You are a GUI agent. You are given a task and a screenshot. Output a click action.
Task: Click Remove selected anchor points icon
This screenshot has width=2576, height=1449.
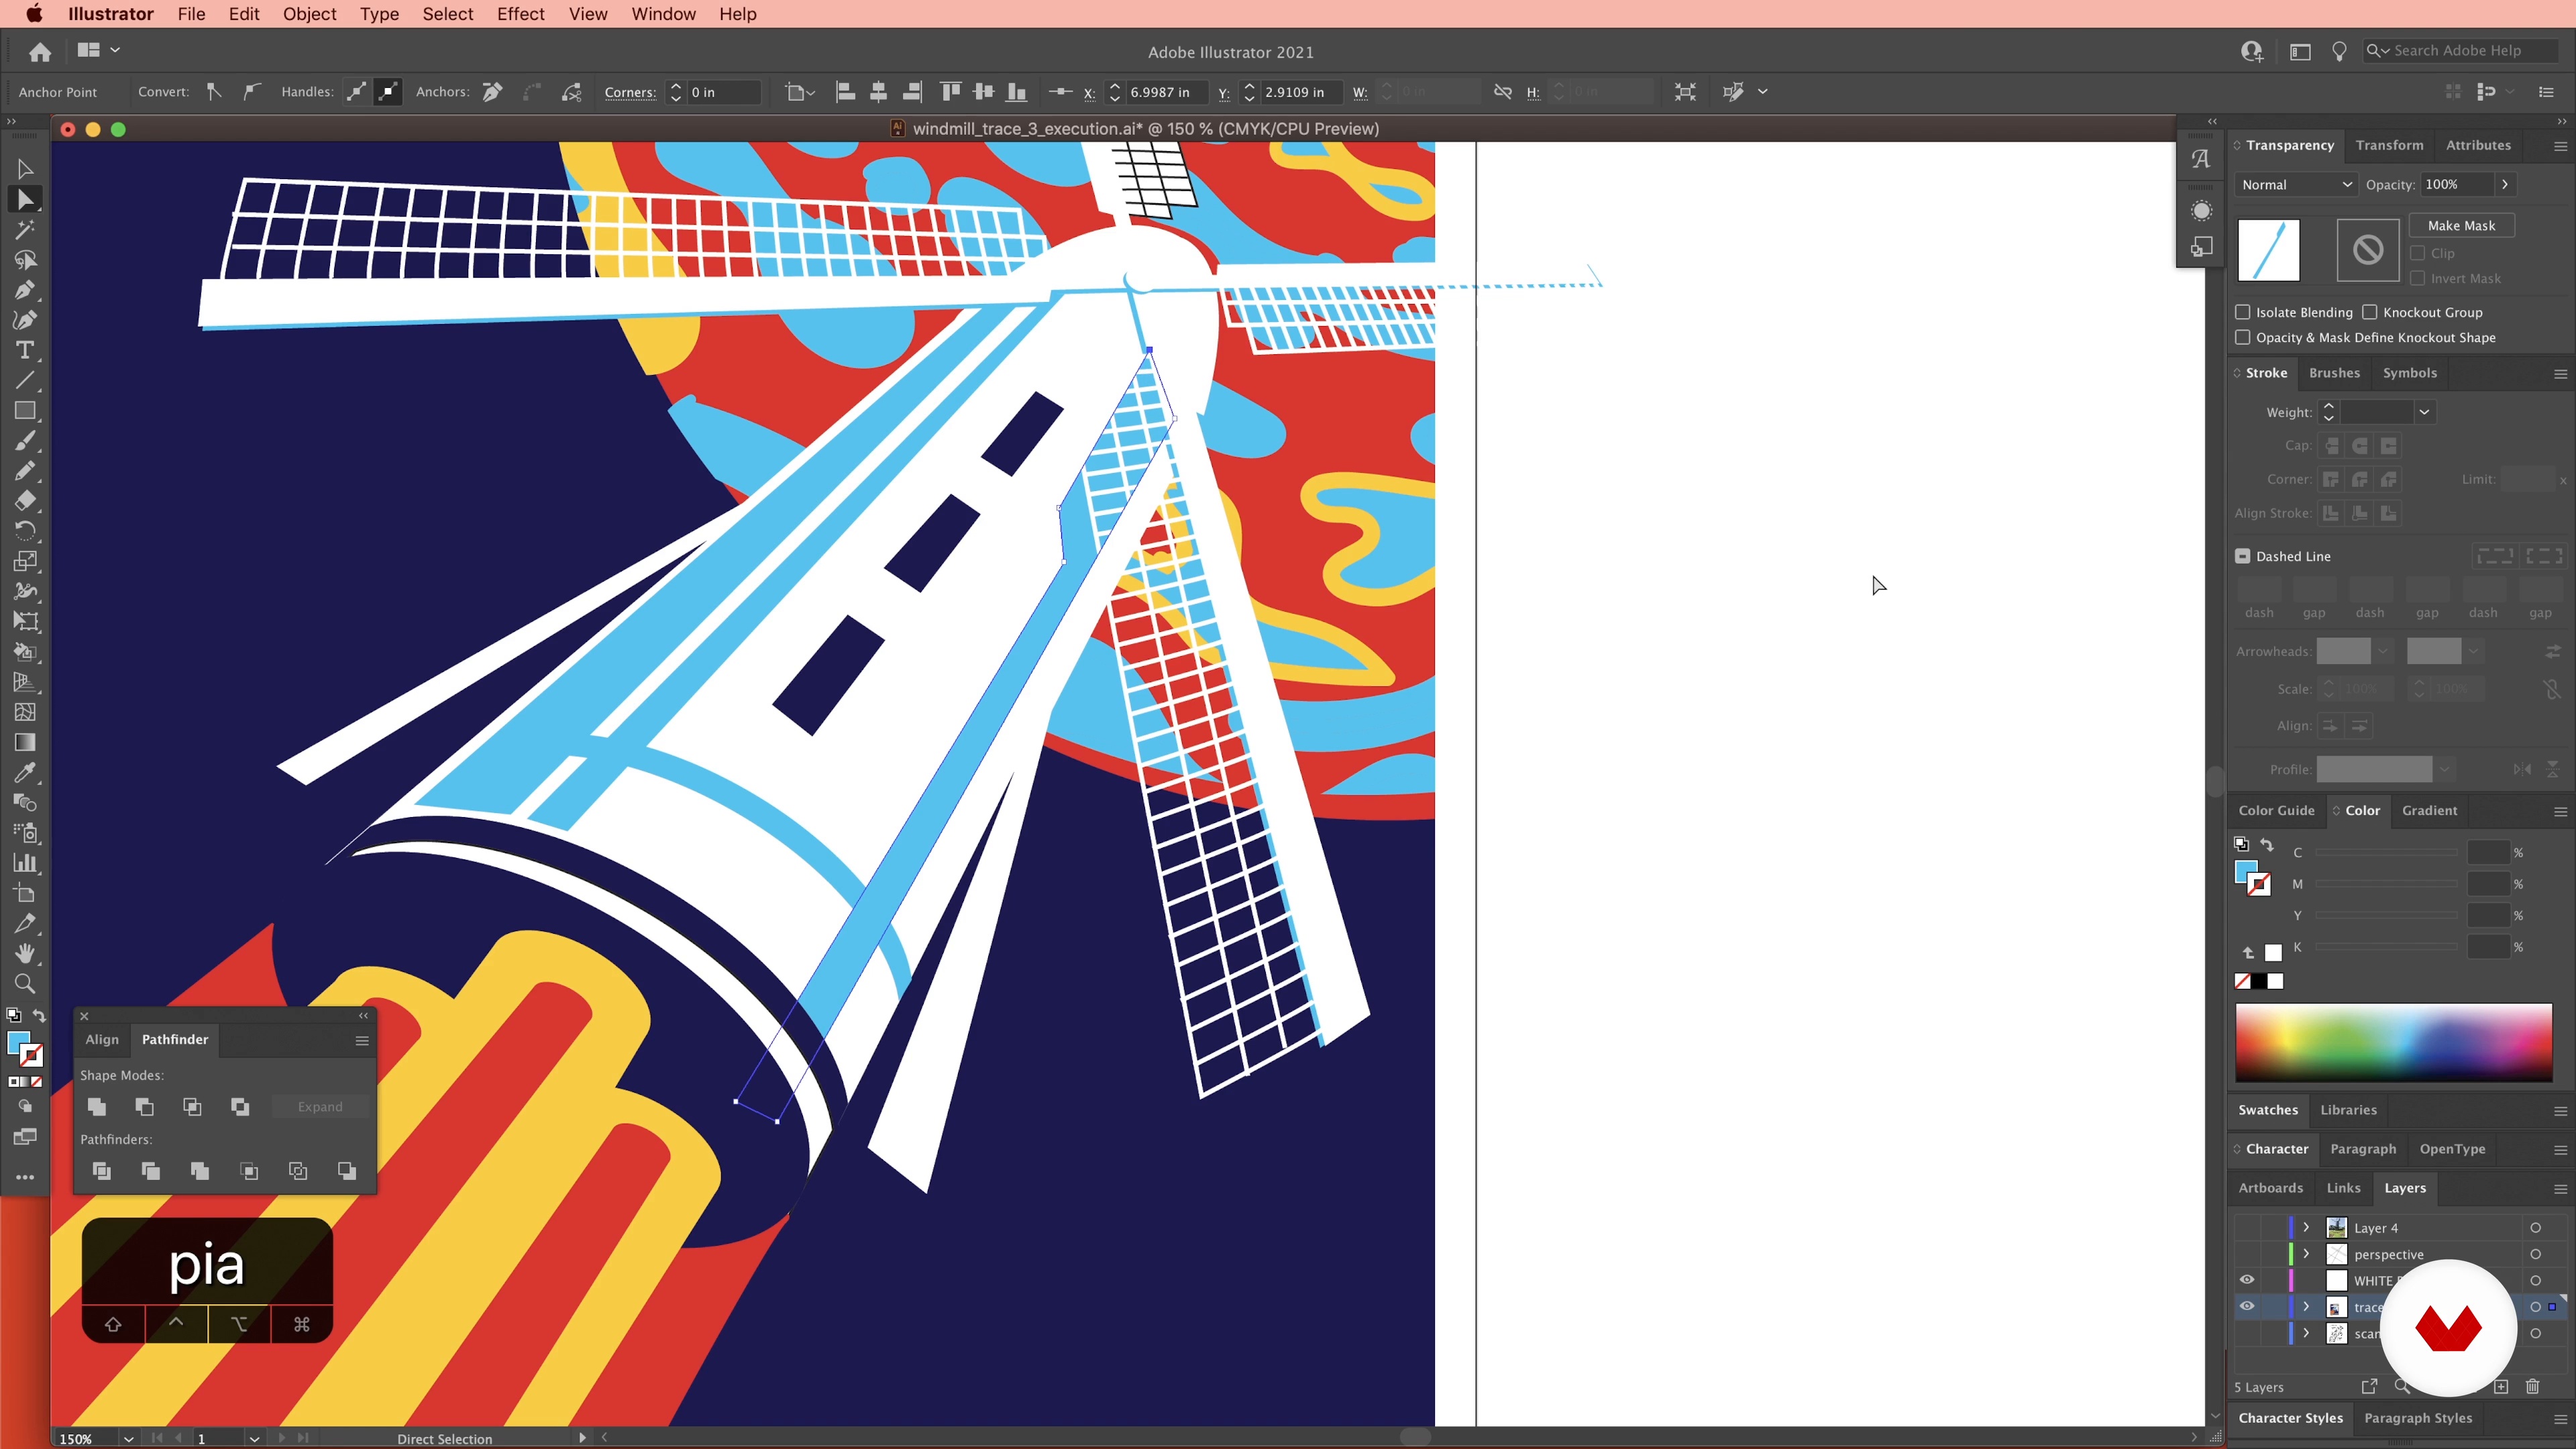[x=492, y=92]
